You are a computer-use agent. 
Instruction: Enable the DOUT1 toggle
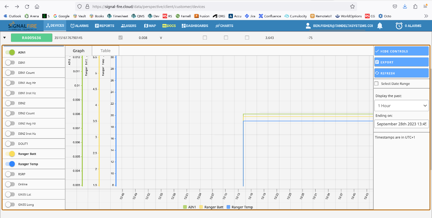point(10,144)
